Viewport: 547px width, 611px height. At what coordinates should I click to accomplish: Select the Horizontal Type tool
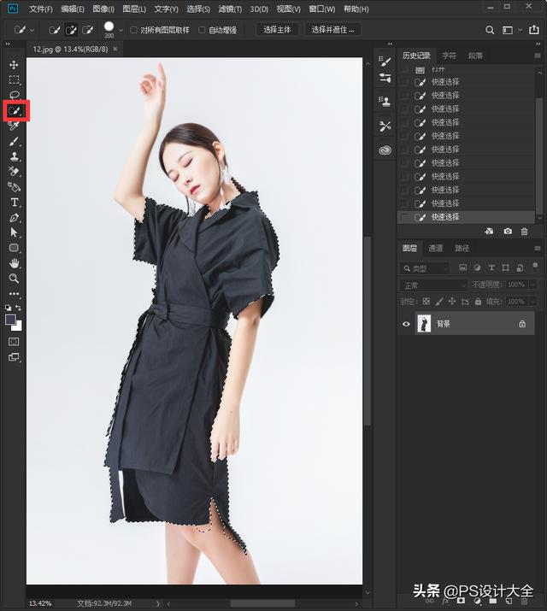(14, 203)
